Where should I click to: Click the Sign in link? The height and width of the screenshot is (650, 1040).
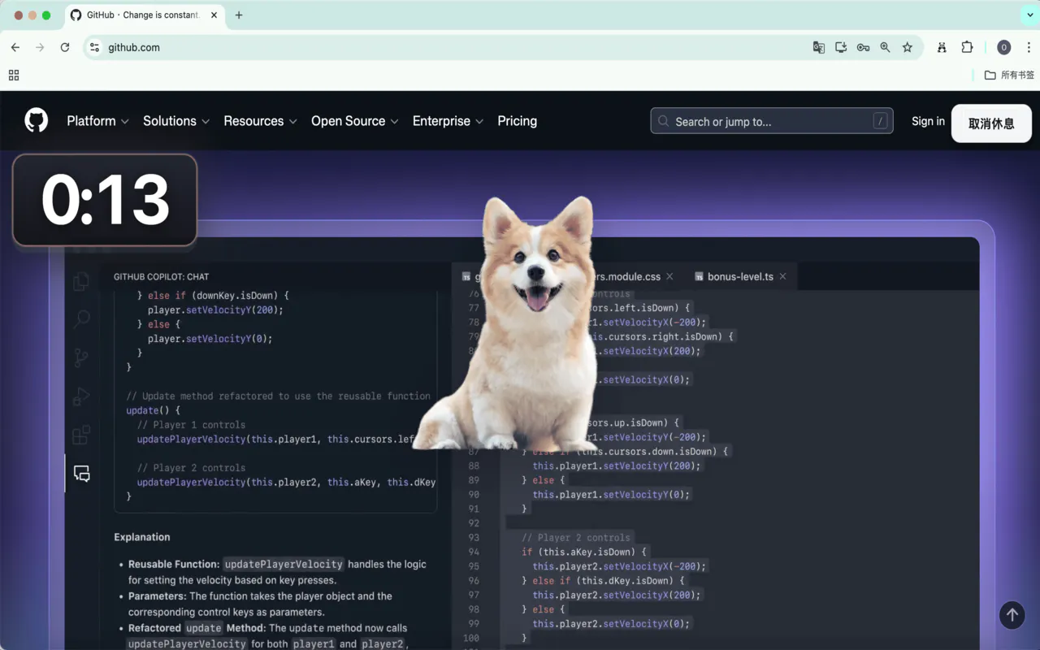click(x=928, y=121)
